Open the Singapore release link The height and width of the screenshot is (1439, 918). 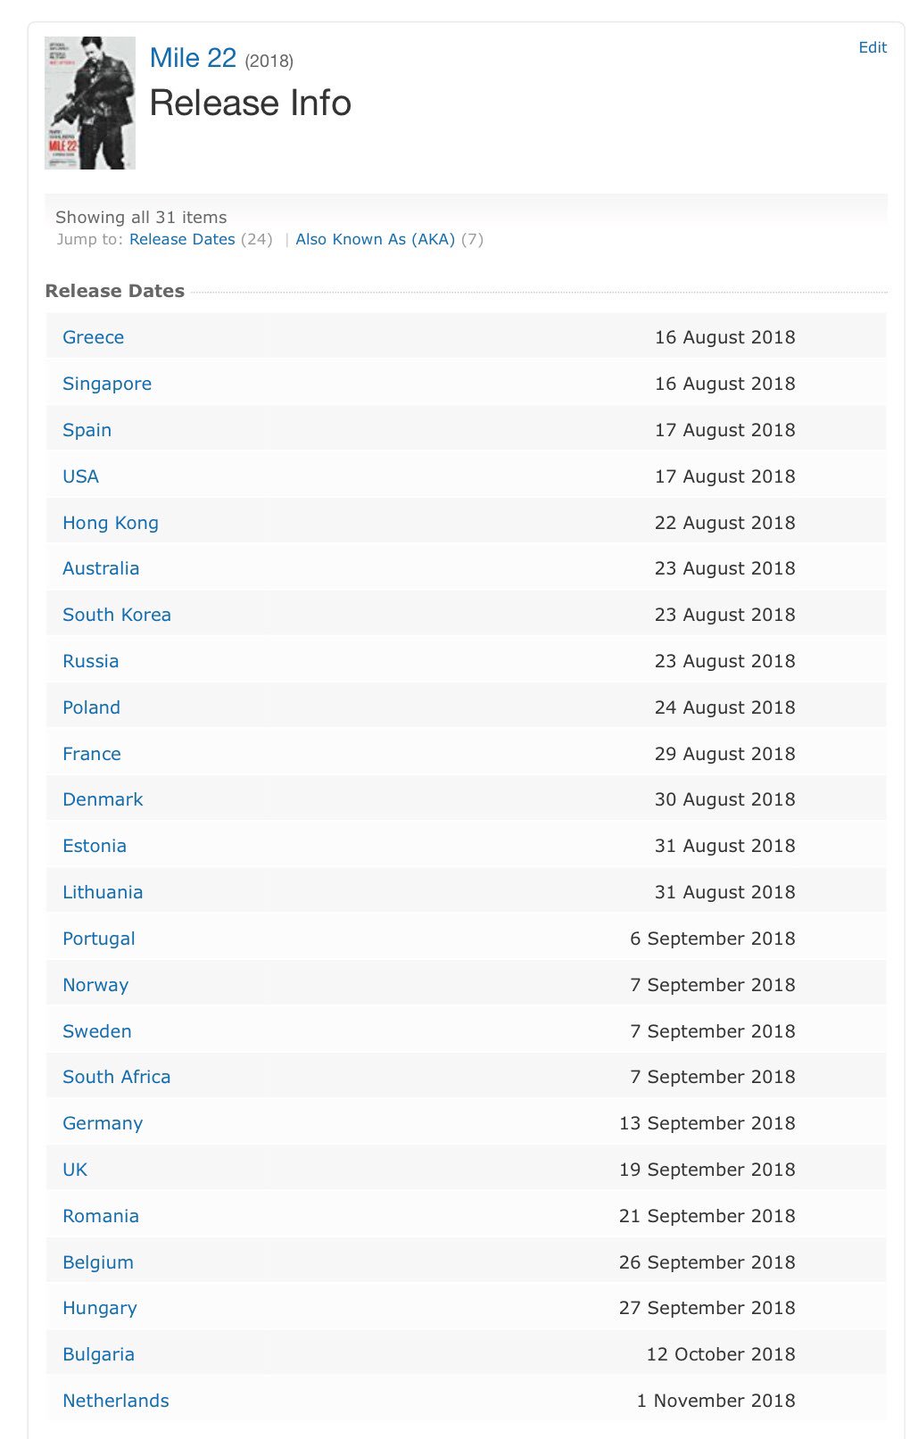point(107,384)
